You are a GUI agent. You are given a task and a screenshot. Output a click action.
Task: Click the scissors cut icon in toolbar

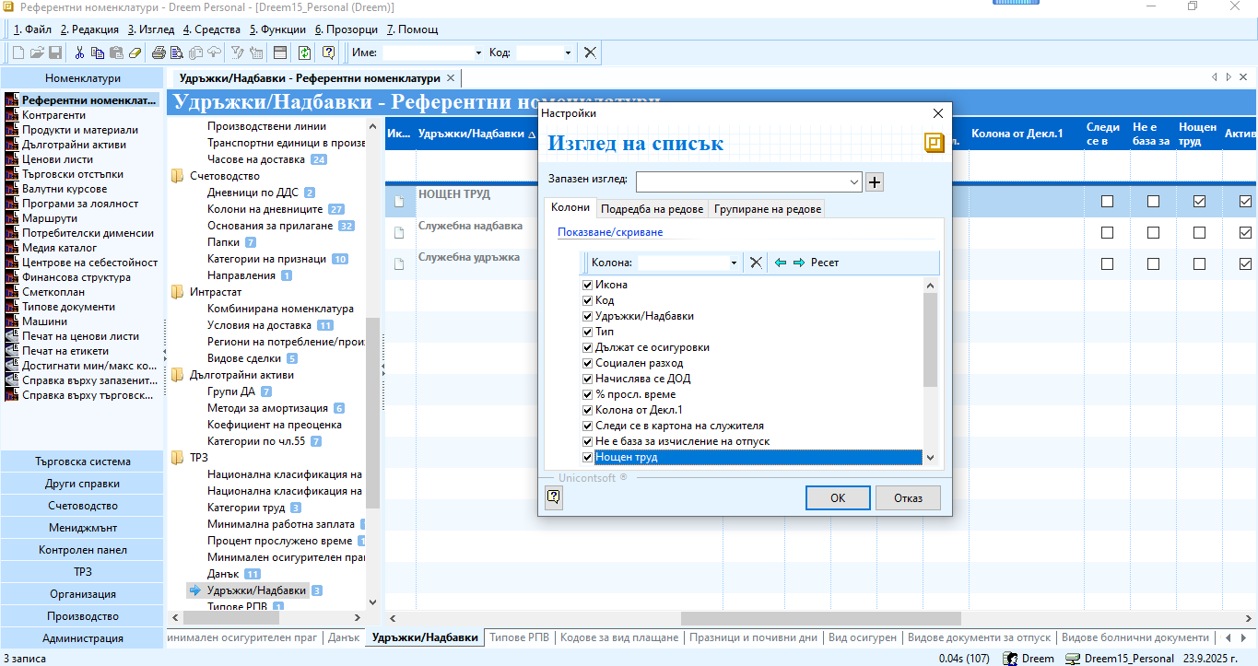point(79,53)
